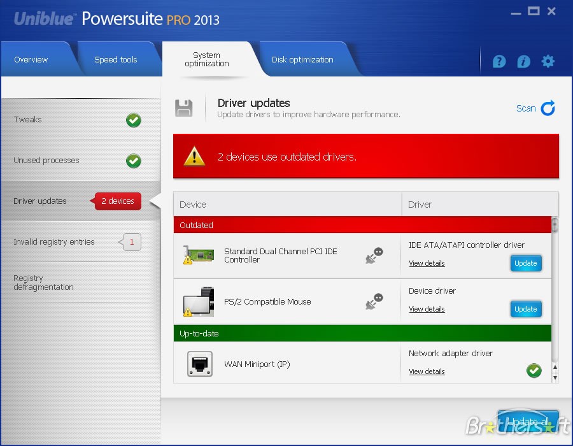Click 'IDE ATA/ATAPI controller driver' label
The width and height of the screenshot is (573, 446).
(x=467, y=245)
